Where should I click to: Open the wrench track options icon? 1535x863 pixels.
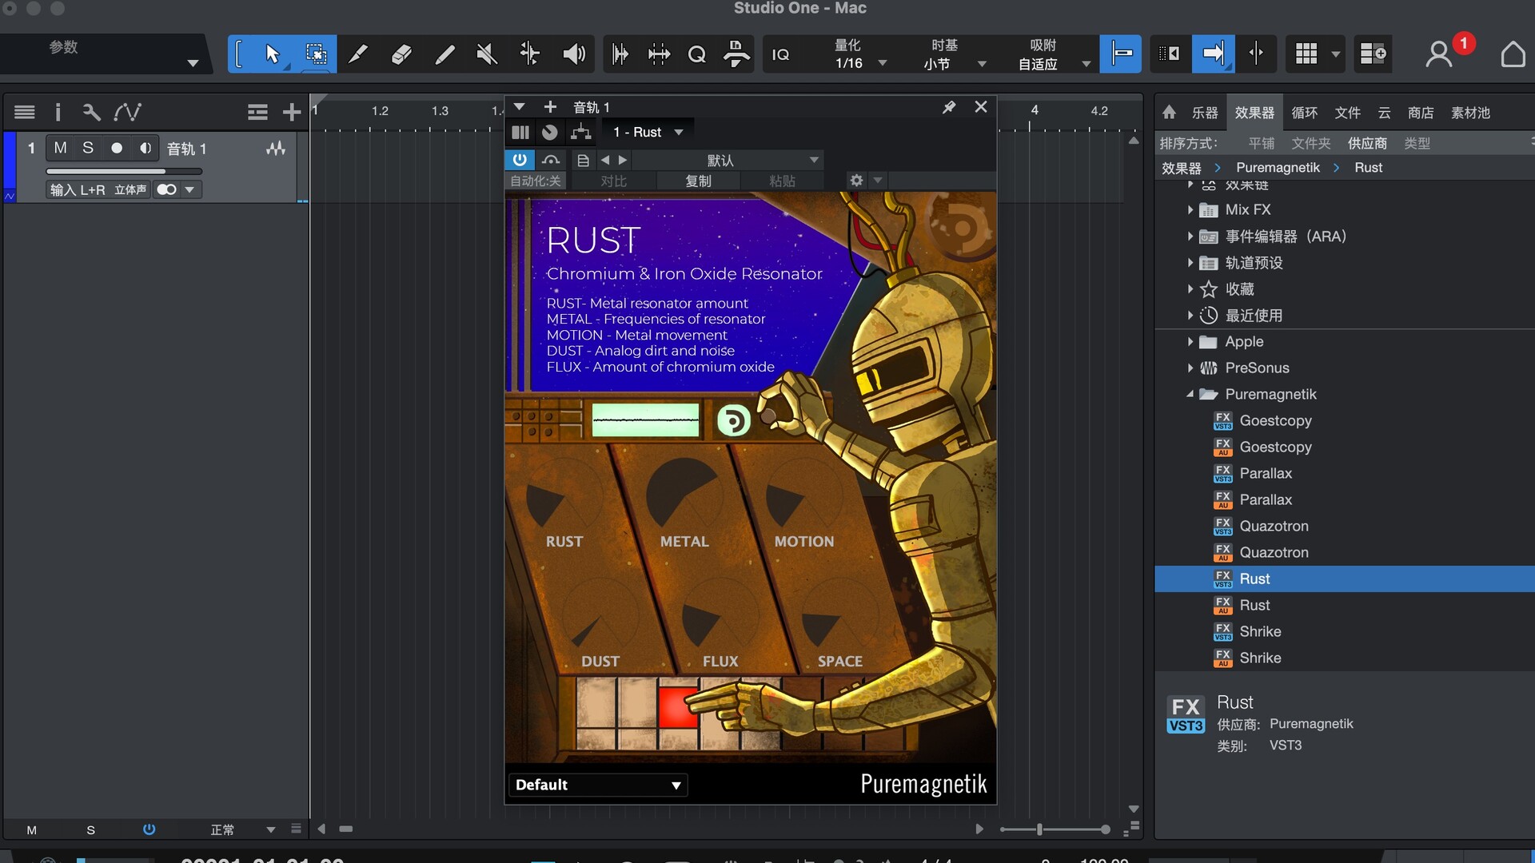[x=91, y=112]
